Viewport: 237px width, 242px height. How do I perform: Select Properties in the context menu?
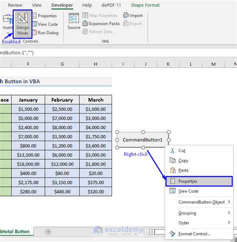tap(199, 181)
